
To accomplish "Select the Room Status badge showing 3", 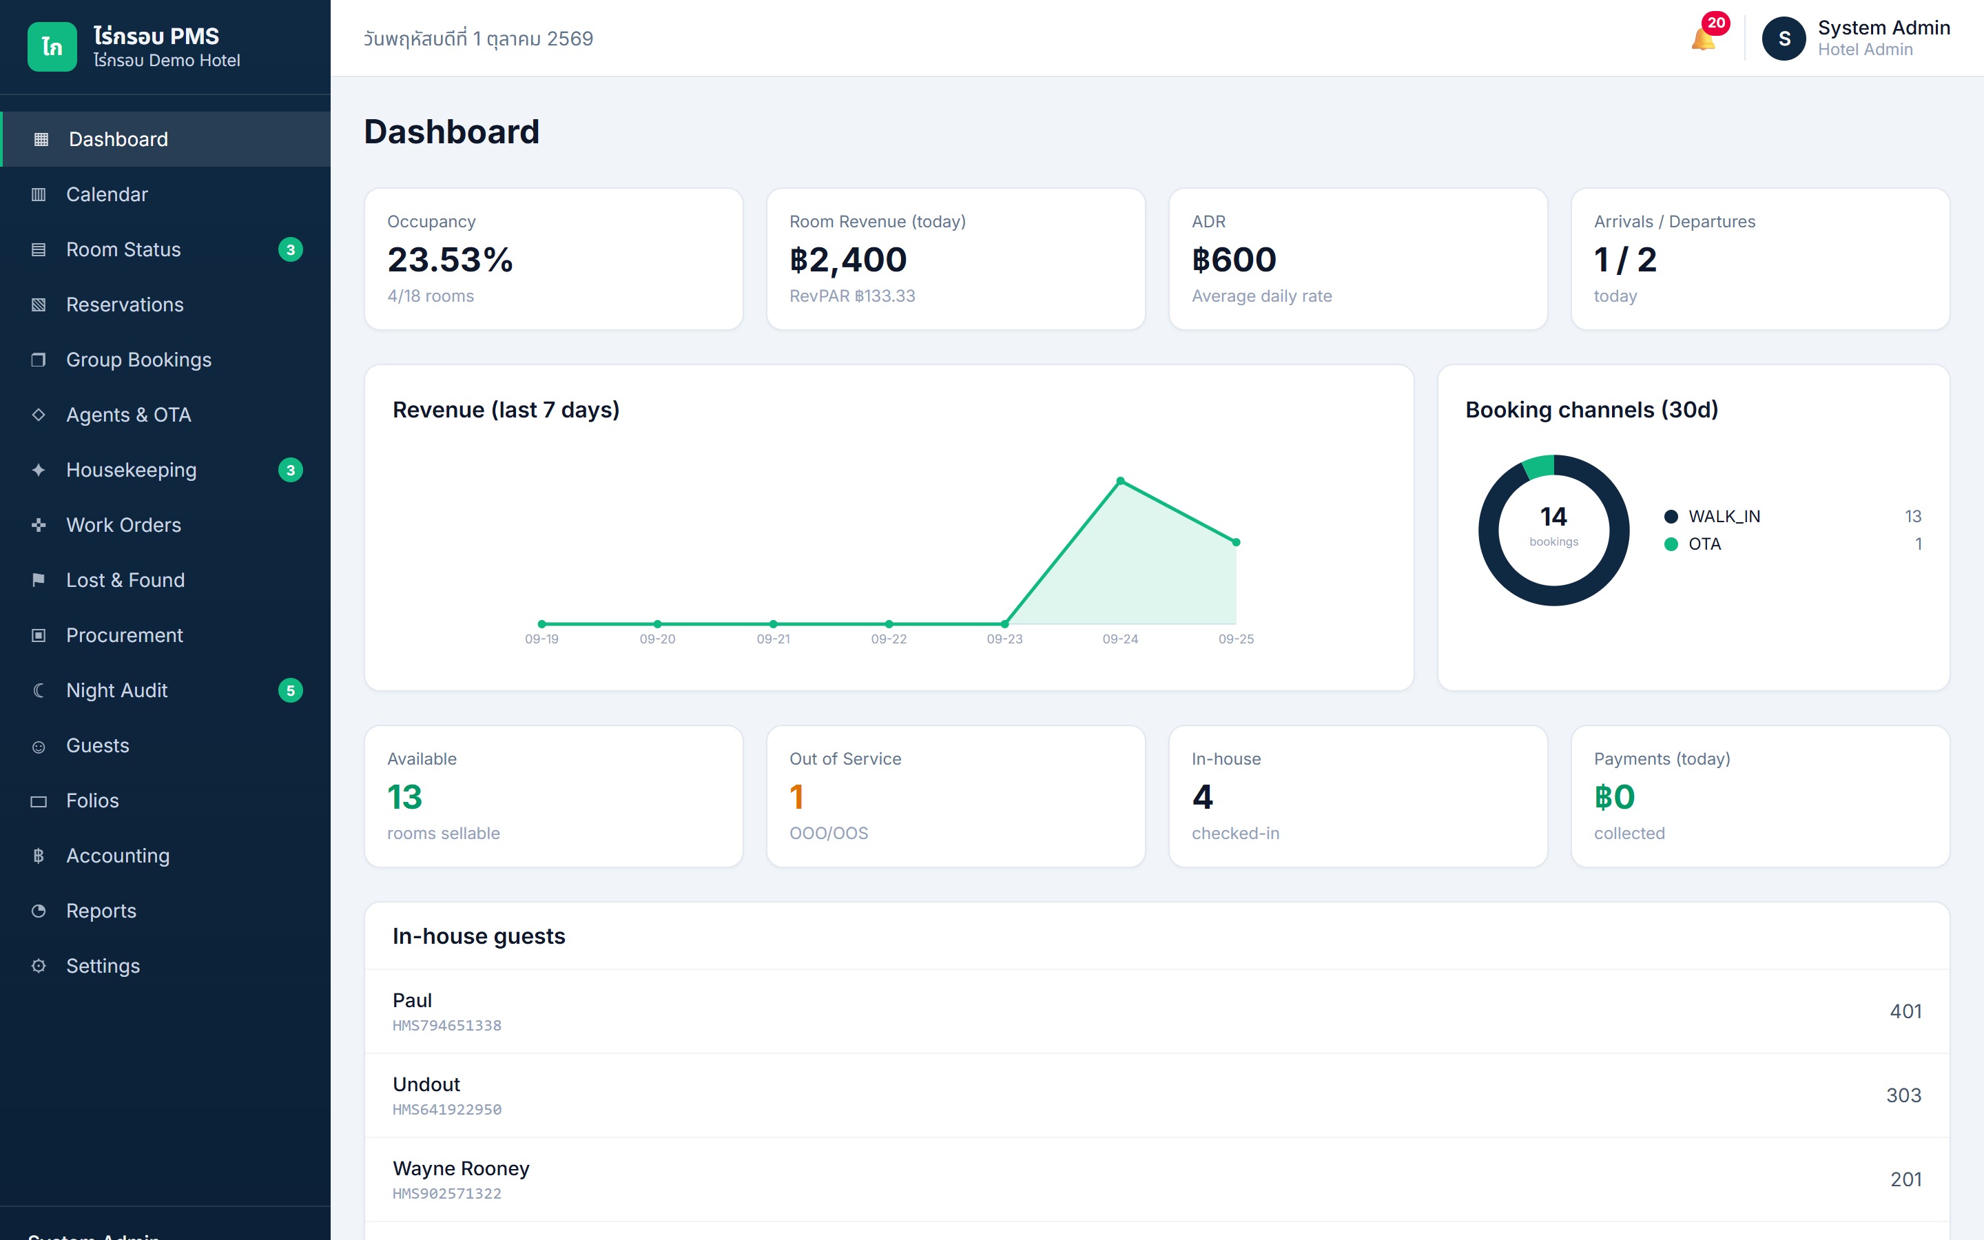I will [290, 249].
